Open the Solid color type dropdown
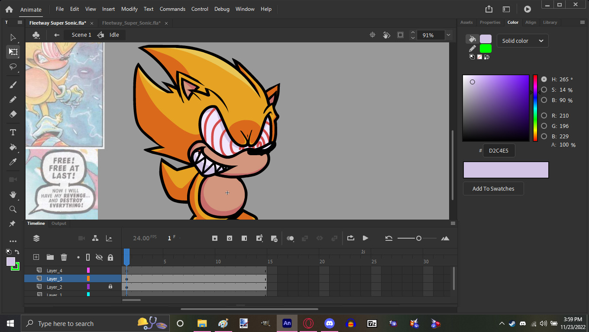589x332 pixels. click(x=522, y=41)
